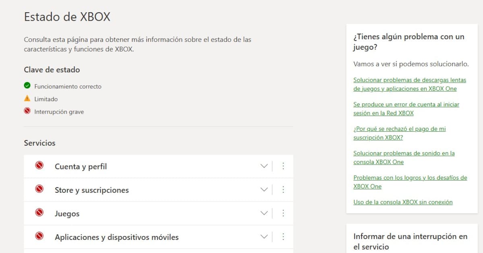Viewport: 483px width, 253px height.
Task: Click the red outage icon beside Store y suscripciones
Action: point(39,189)
